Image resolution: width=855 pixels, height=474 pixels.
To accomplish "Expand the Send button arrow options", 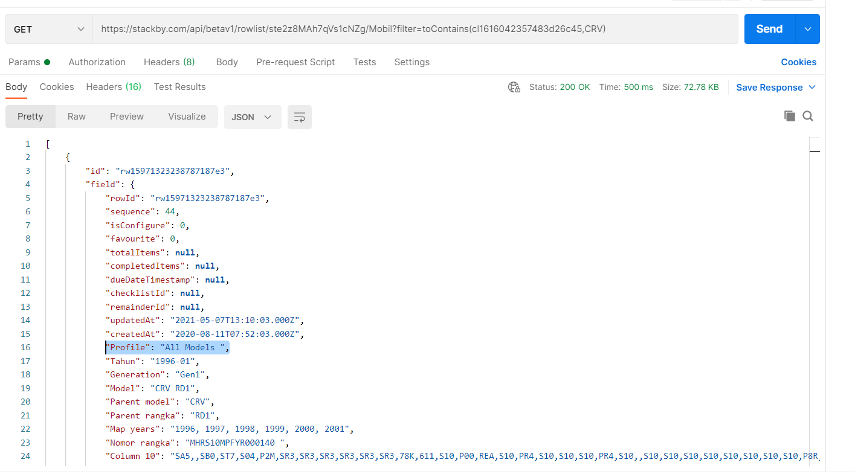I will tap(807, 29).
